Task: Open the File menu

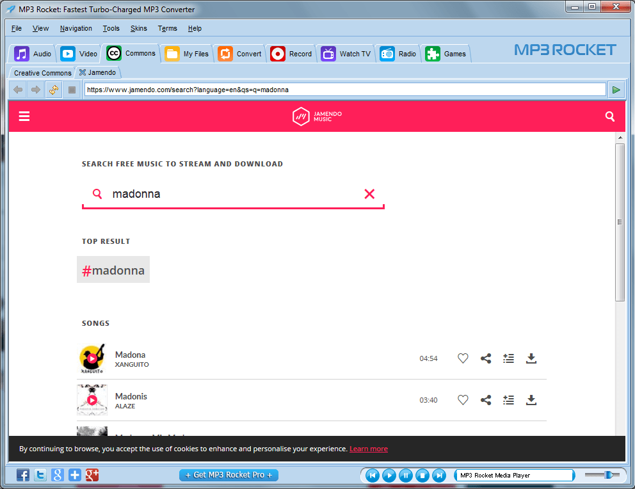Action: pos(17,28)
